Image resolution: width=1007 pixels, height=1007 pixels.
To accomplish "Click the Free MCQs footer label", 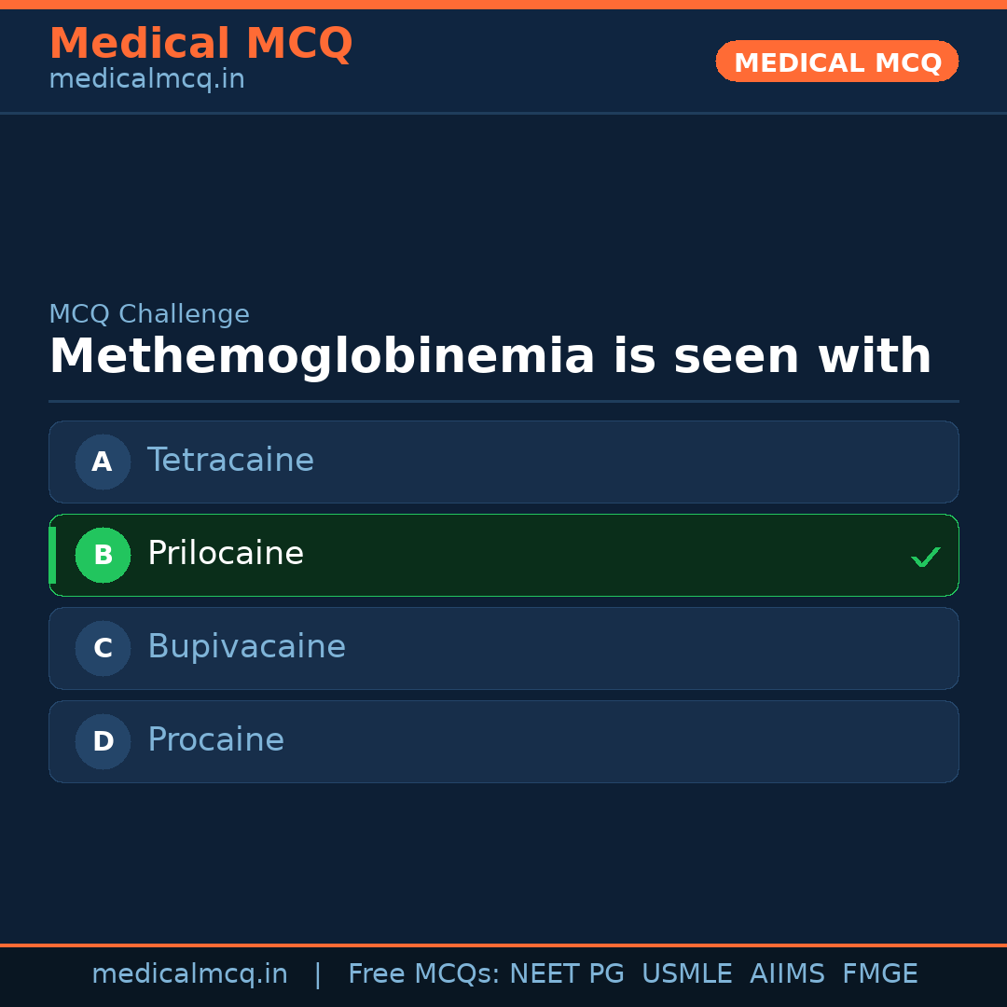I will coord(424,974).
